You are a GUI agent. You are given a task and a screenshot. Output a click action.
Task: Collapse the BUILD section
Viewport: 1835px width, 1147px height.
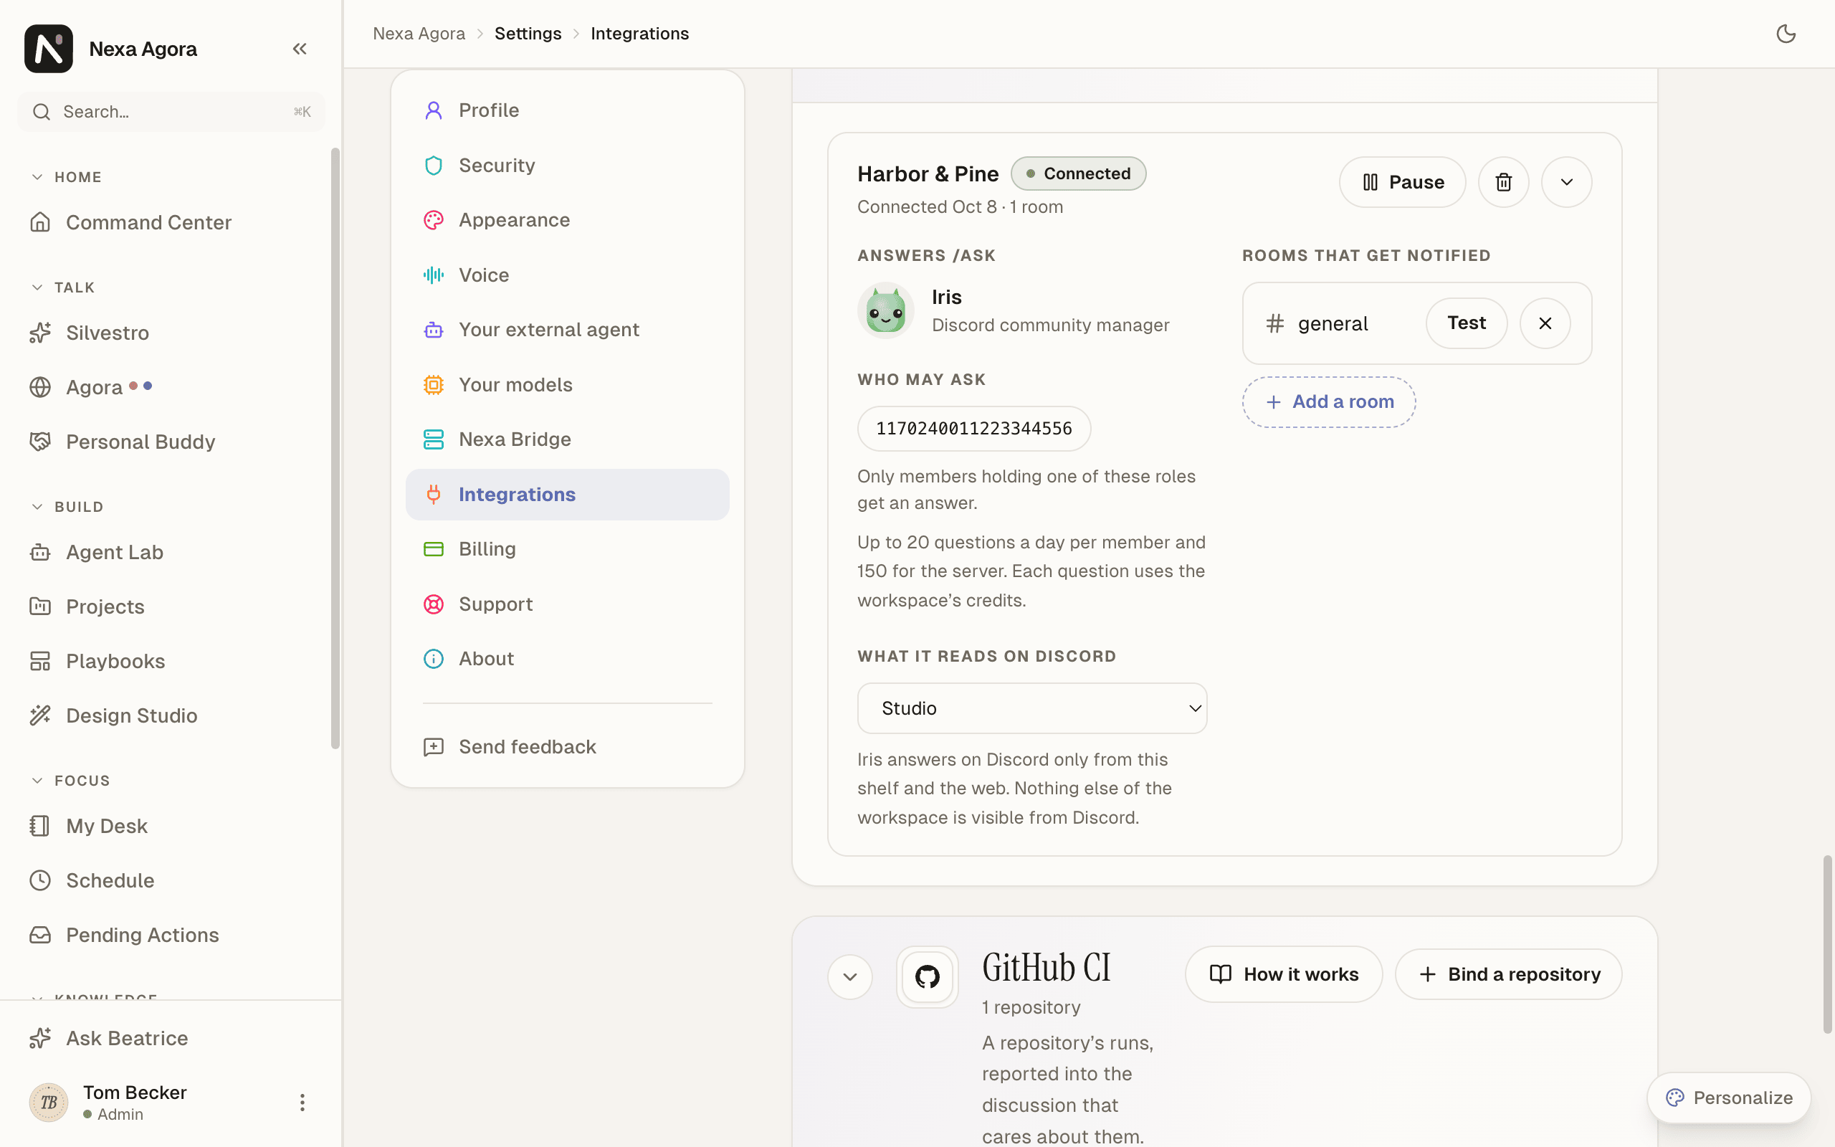pos(67,507)
